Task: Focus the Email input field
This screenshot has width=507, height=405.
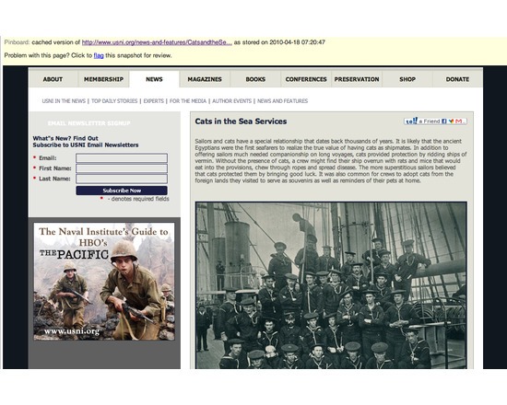Action: click(x=122, y=158)
